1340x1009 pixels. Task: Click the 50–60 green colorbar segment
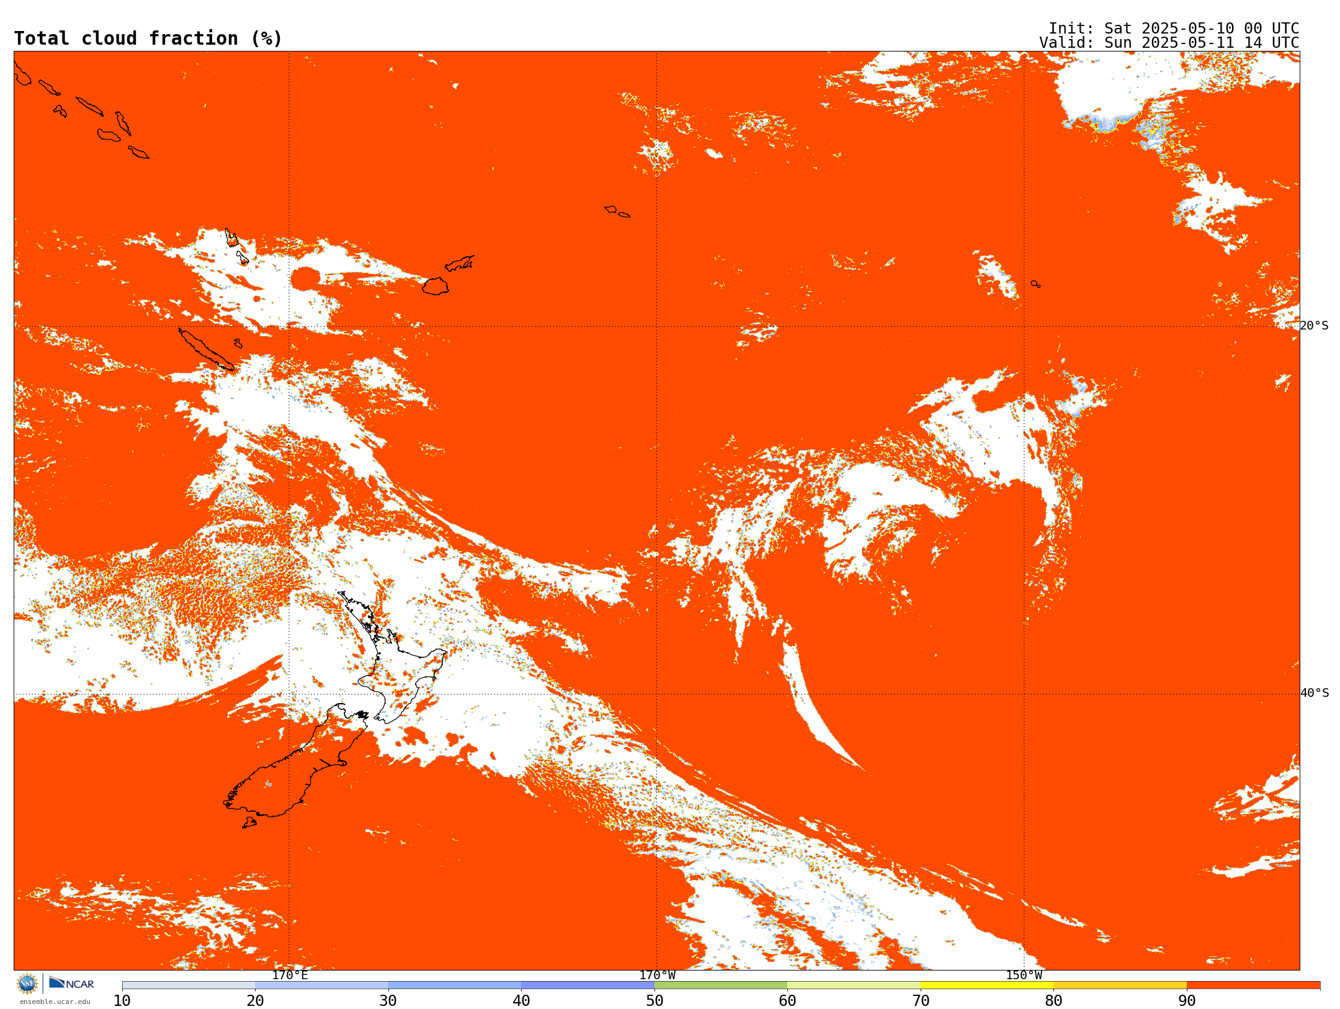point(721,985)
